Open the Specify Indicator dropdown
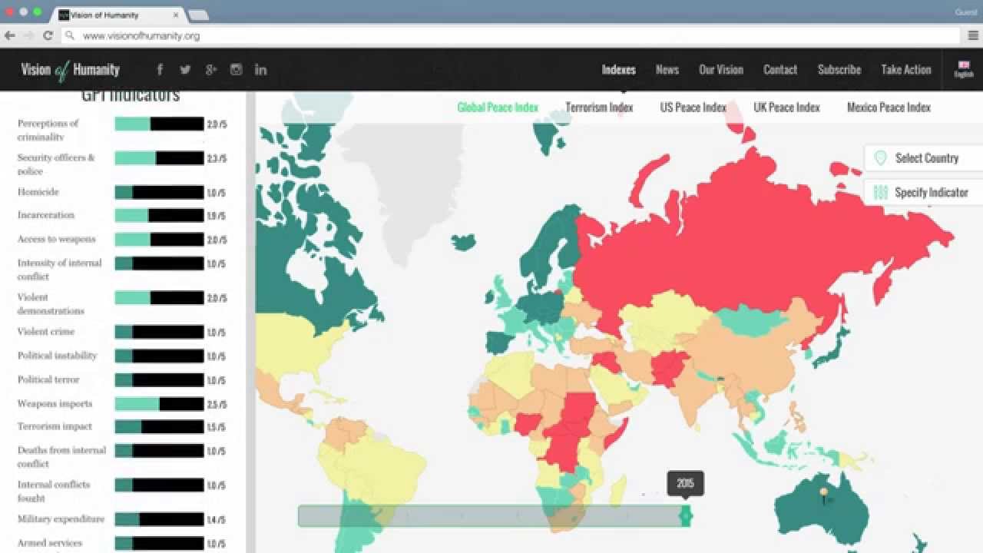This screenshot has width=983, height=553. 925,193
